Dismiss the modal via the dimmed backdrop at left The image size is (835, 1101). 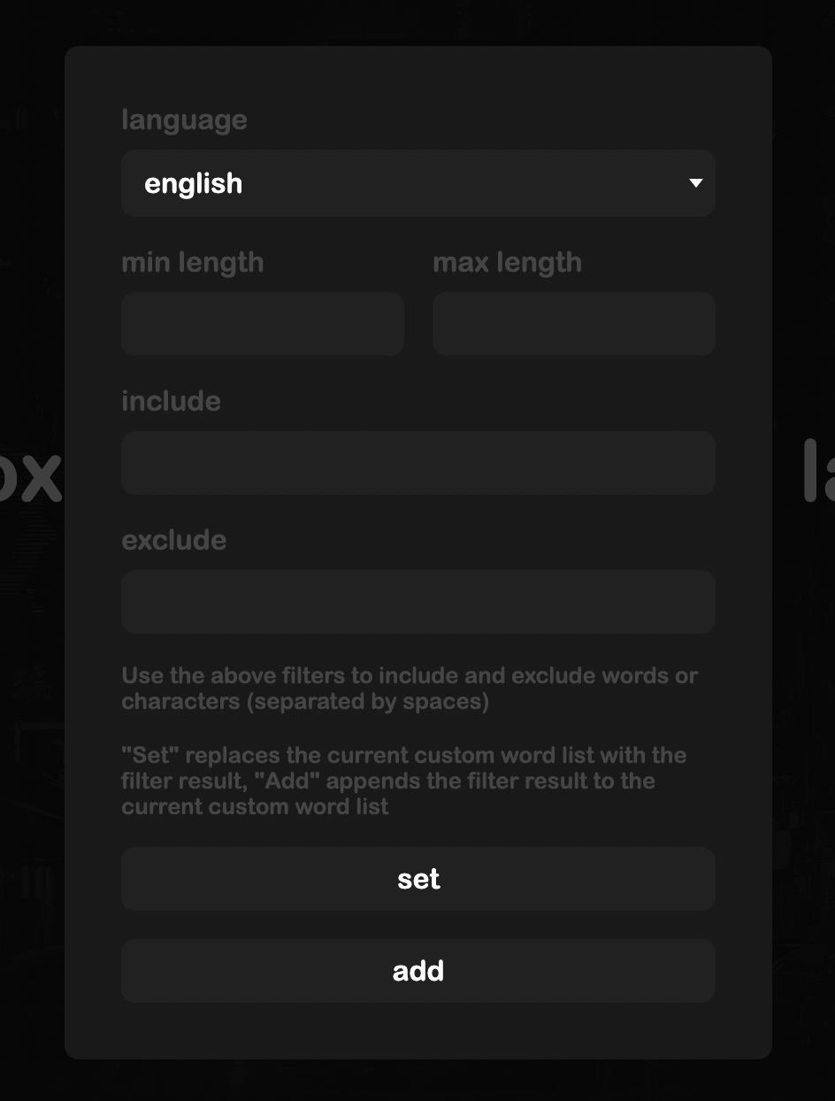pos(31,708)
